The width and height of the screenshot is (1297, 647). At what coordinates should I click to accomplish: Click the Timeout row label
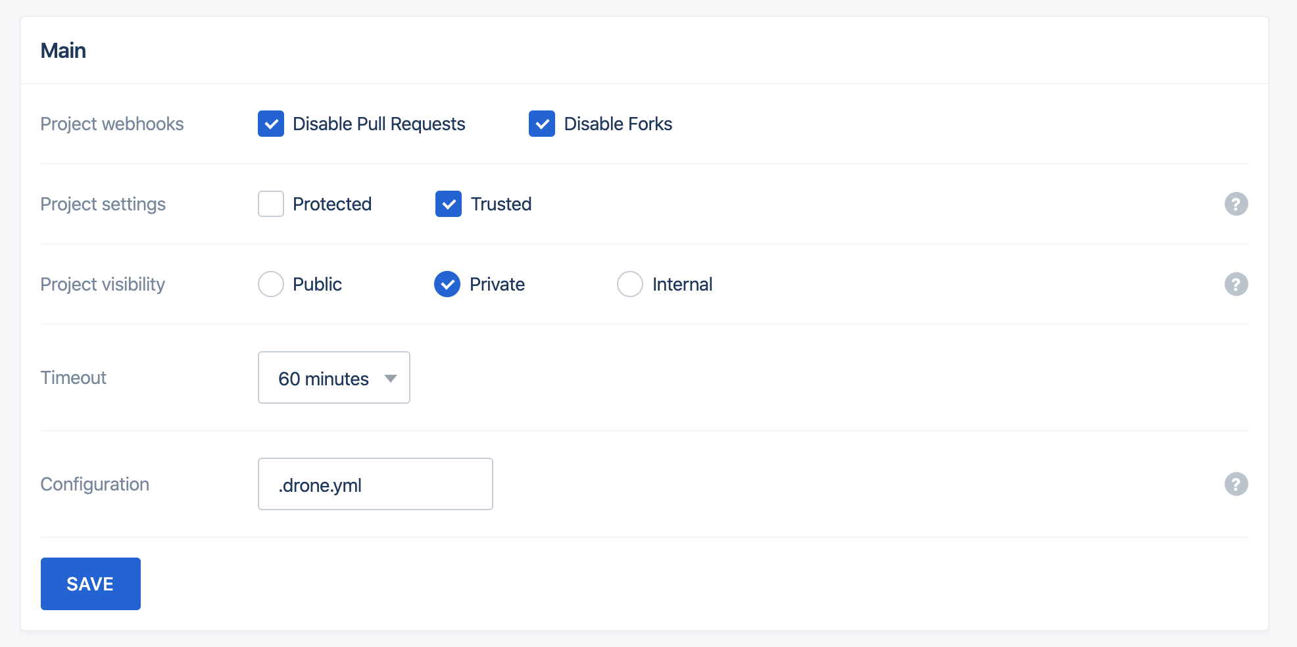tap(74, 377)
